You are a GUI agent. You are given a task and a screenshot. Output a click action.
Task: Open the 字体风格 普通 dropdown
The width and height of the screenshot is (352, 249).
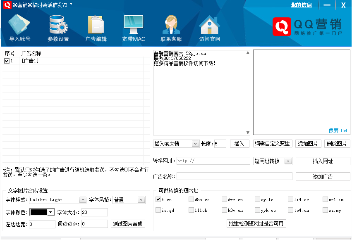(141, 200)
